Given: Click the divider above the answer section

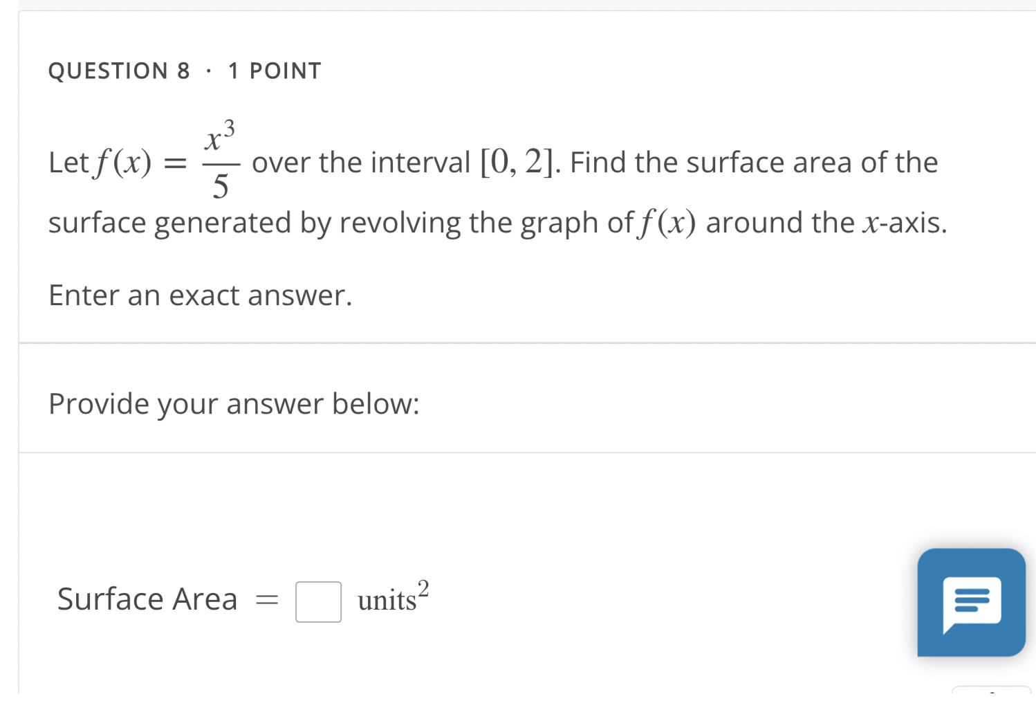Looking at the screenshot, I should [x=518, y=451].
